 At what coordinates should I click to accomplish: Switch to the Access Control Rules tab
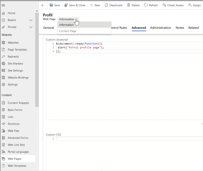pos(119,28)
